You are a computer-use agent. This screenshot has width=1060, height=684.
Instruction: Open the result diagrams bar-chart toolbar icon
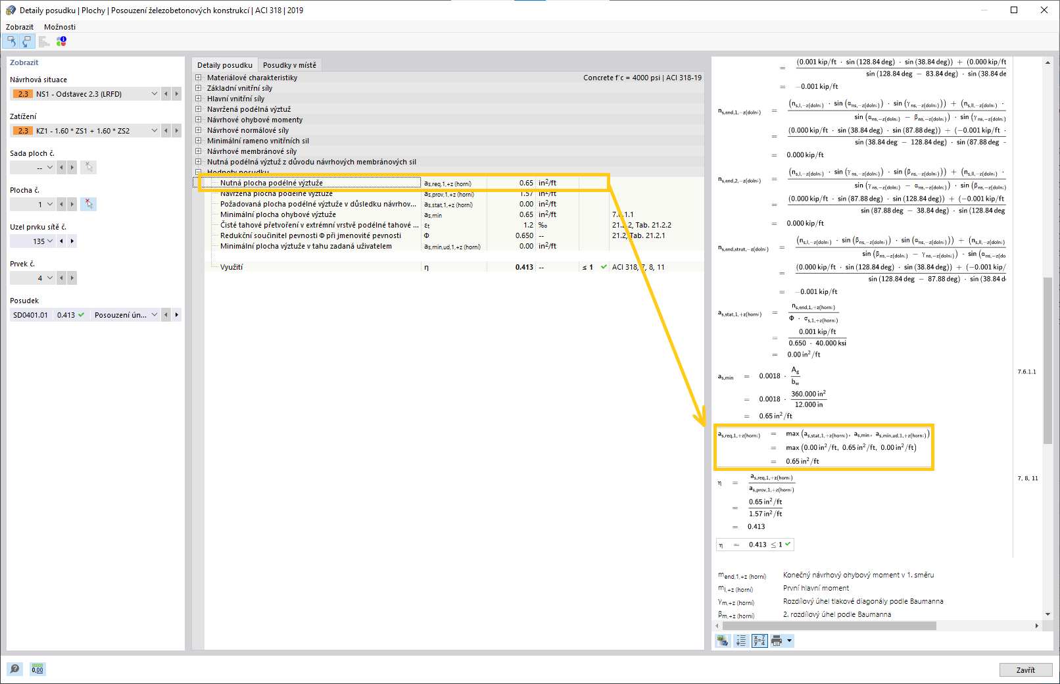pyautogui.click(x=44, y=41)
